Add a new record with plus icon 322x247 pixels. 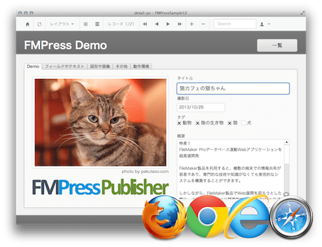pyautogui.click(x=191, y=24)
